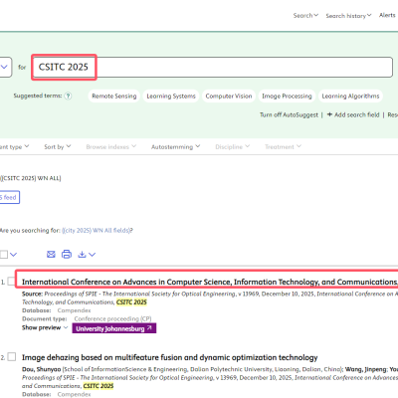Click the print results printer icon

(67, 255)
